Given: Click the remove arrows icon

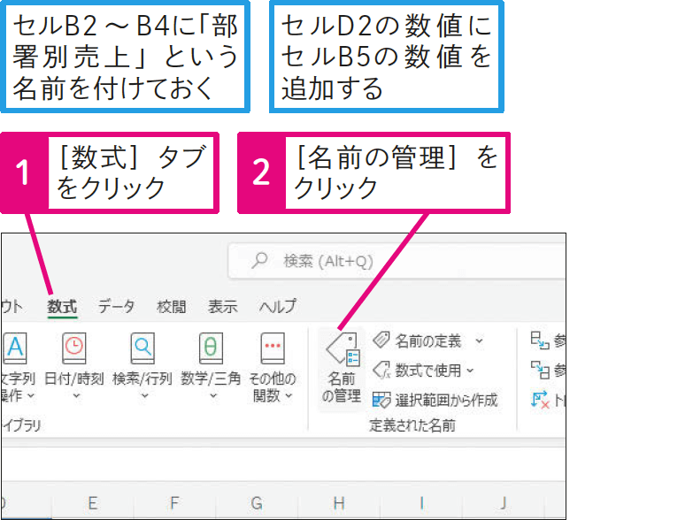Looking at the screenshot, I should [x=540, y=400].
